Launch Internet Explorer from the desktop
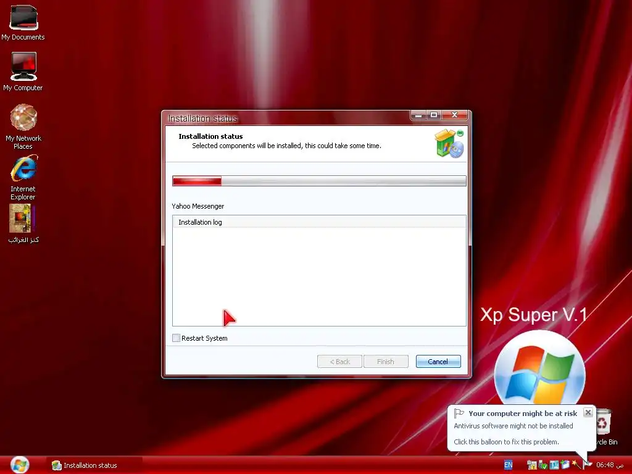The height and width of the screenshot is (474, 632). pos(23,178)
